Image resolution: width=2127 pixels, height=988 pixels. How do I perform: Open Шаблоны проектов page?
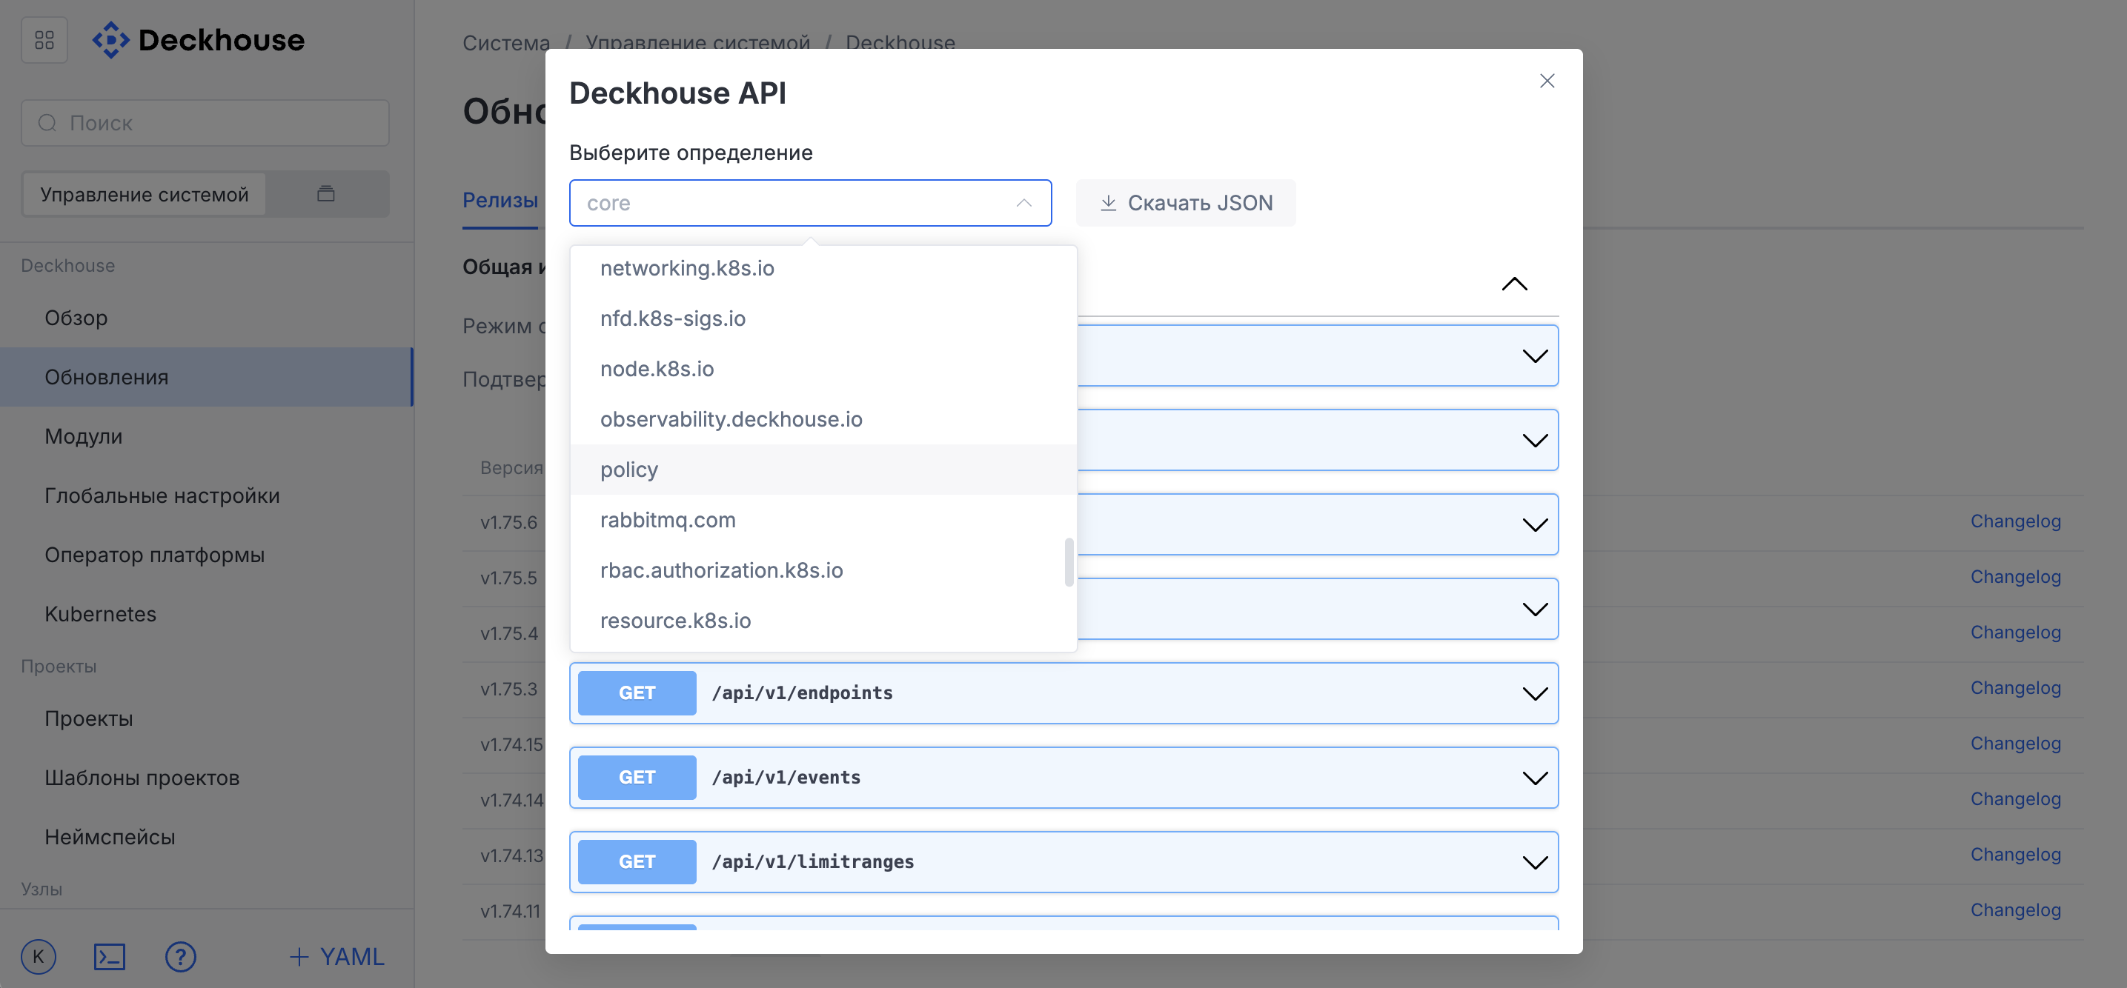click(207, 778)
